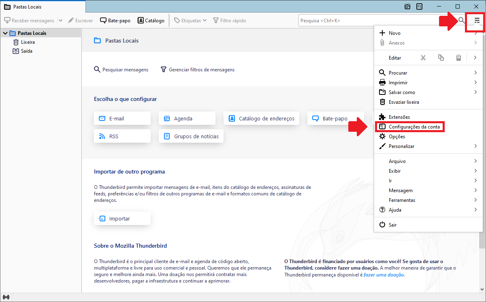This screenshot has height=302, width=486.
Task: Open the tasks tab icon in the title bar
Action: pos(420,6)
